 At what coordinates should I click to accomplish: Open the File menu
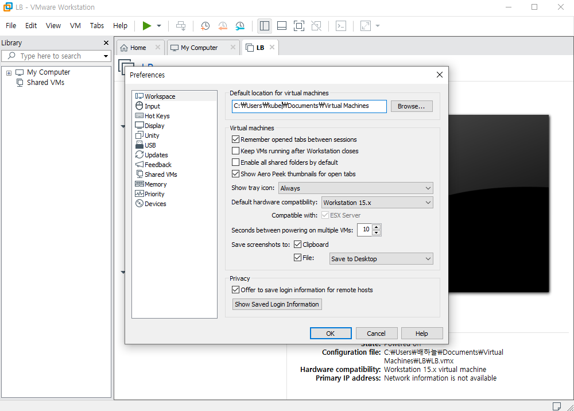[11, 26]
